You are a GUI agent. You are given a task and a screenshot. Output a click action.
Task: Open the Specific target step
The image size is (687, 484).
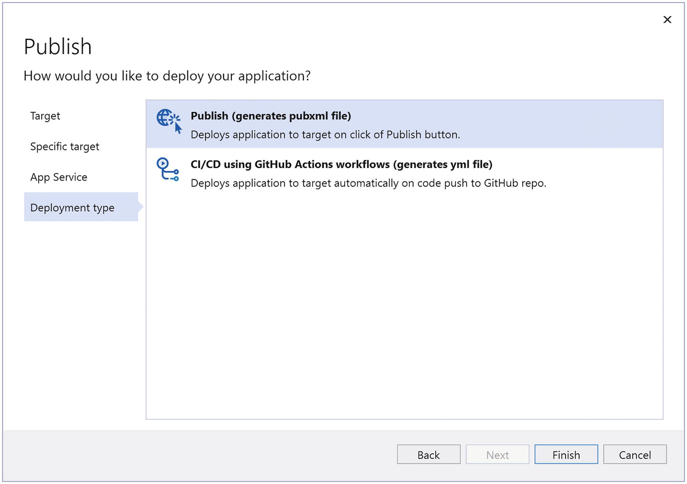(x=65, y=147)
